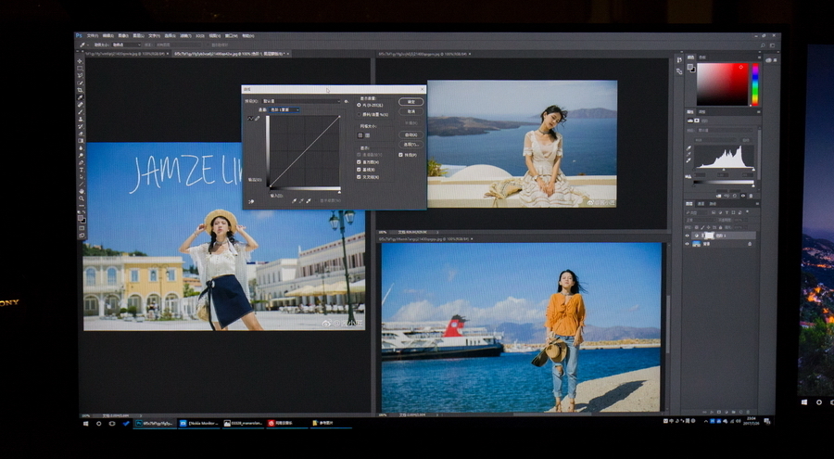Image resolution: width=834 pixels, height=459 pixels.
Task: Click the pencil draw-curve icon in Curves dialog
Action: click(258, 118)
